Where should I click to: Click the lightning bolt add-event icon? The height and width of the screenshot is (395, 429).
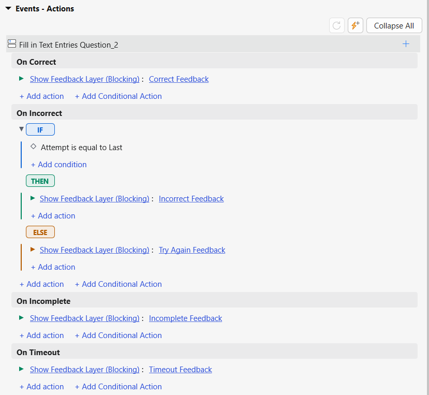click(356, 26)
